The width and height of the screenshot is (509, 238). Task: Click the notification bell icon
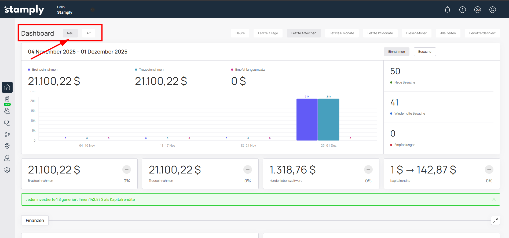[x=447, y=10]
